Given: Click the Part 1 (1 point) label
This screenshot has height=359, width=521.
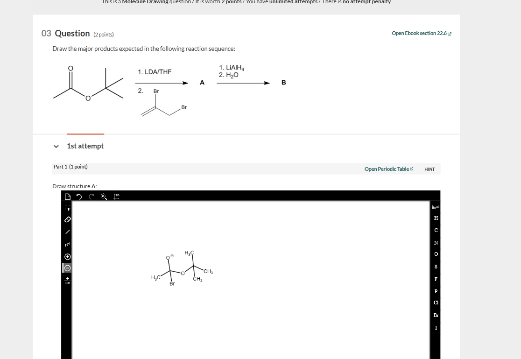Looking at the screenshot, I should tap(71, 167).
